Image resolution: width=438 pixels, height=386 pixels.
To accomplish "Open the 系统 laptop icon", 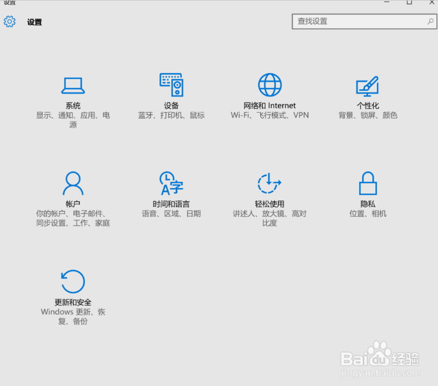I will (x=73, y=86).
